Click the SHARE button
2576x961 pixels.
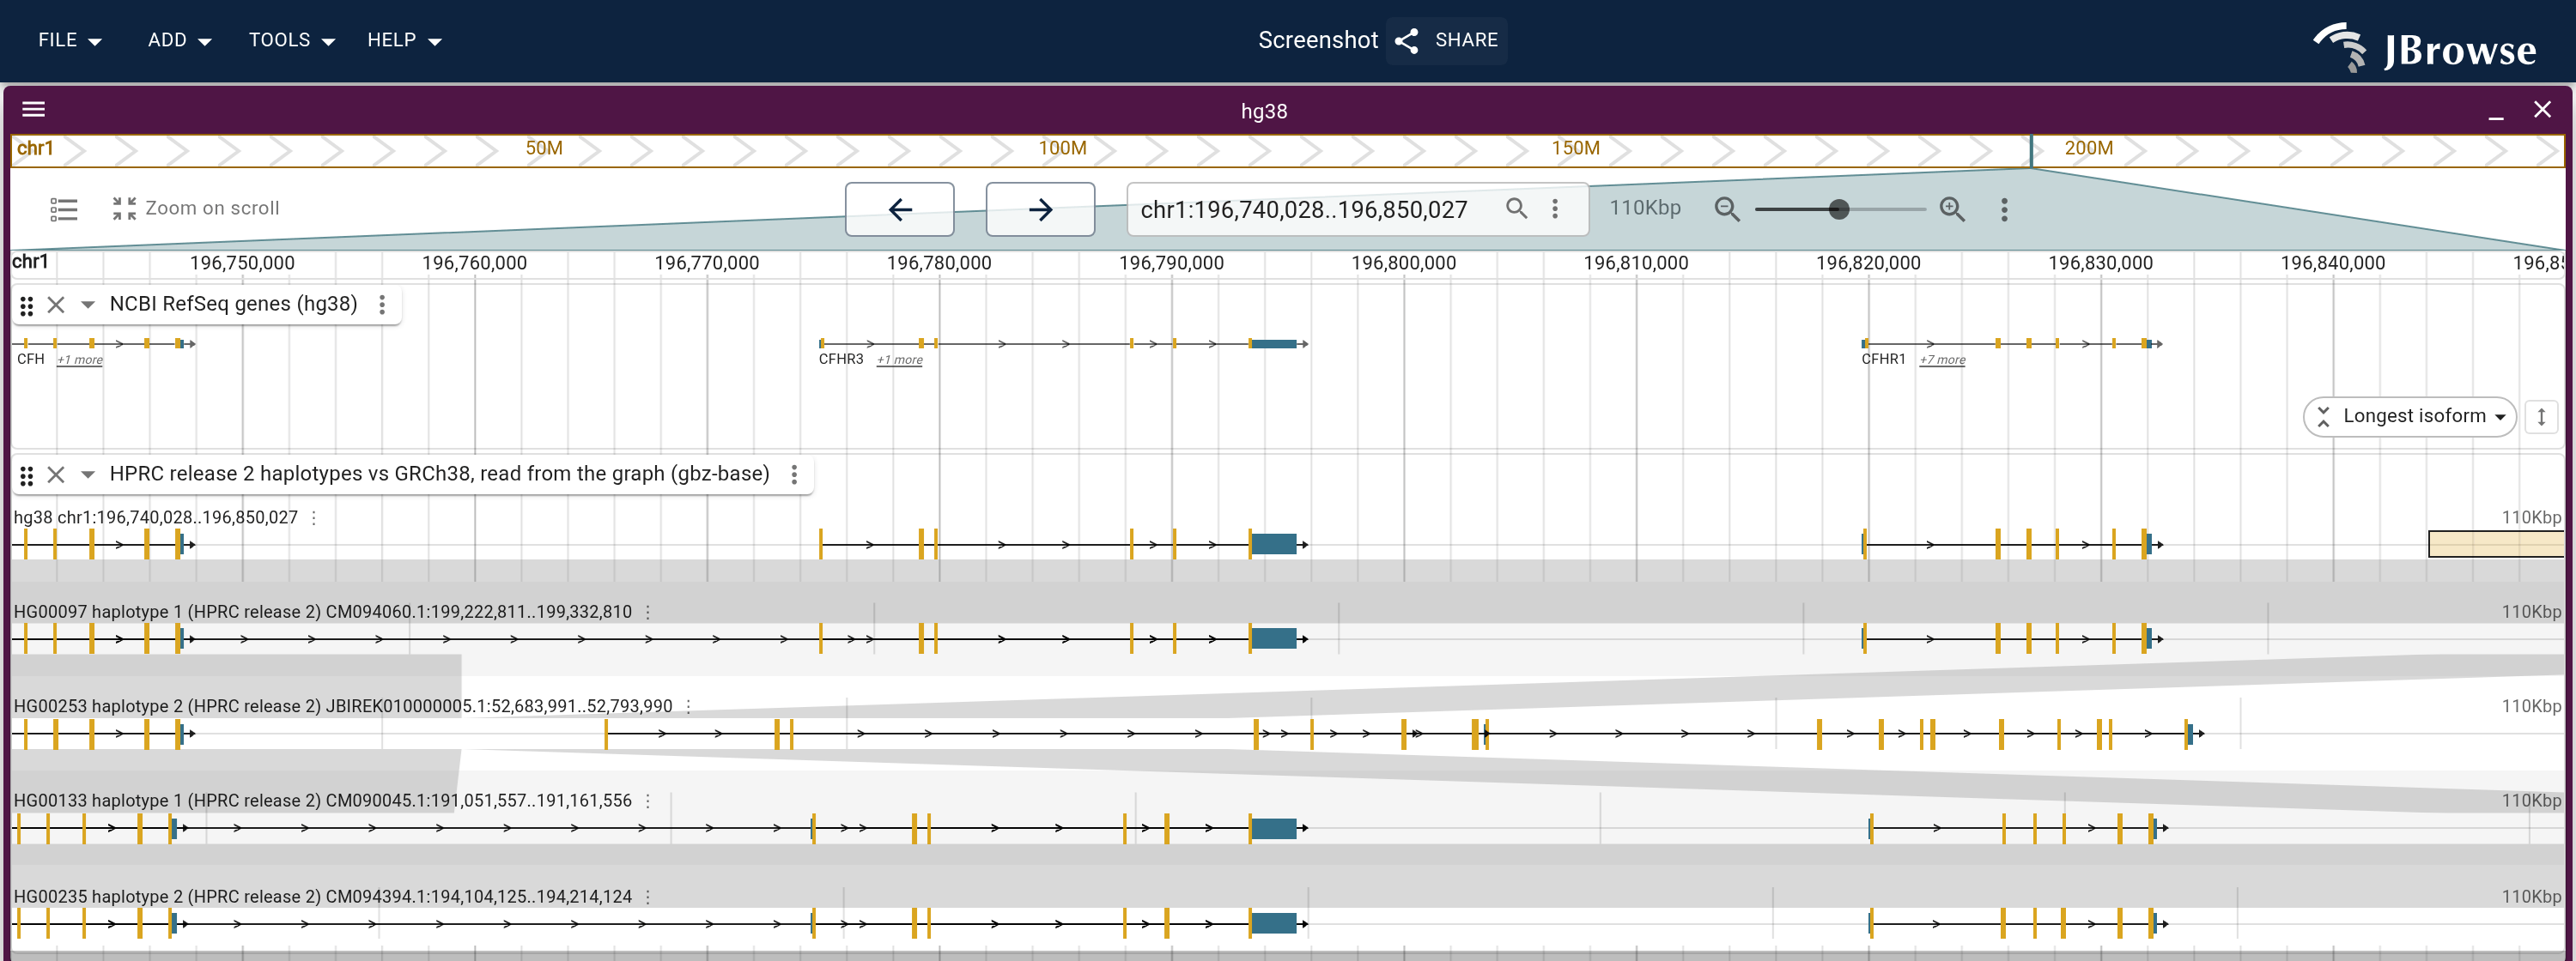tap(1446, 40)
